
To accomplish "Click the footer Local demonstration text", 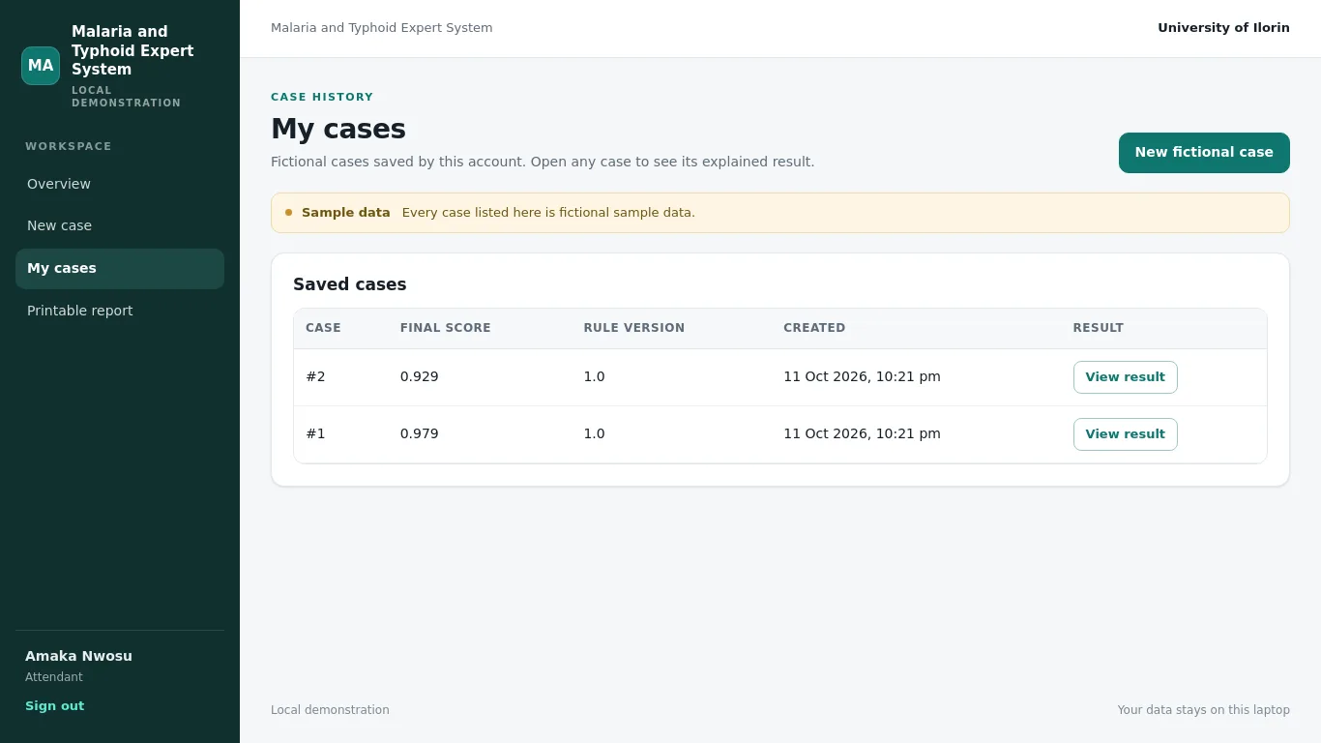I will 330,710.
